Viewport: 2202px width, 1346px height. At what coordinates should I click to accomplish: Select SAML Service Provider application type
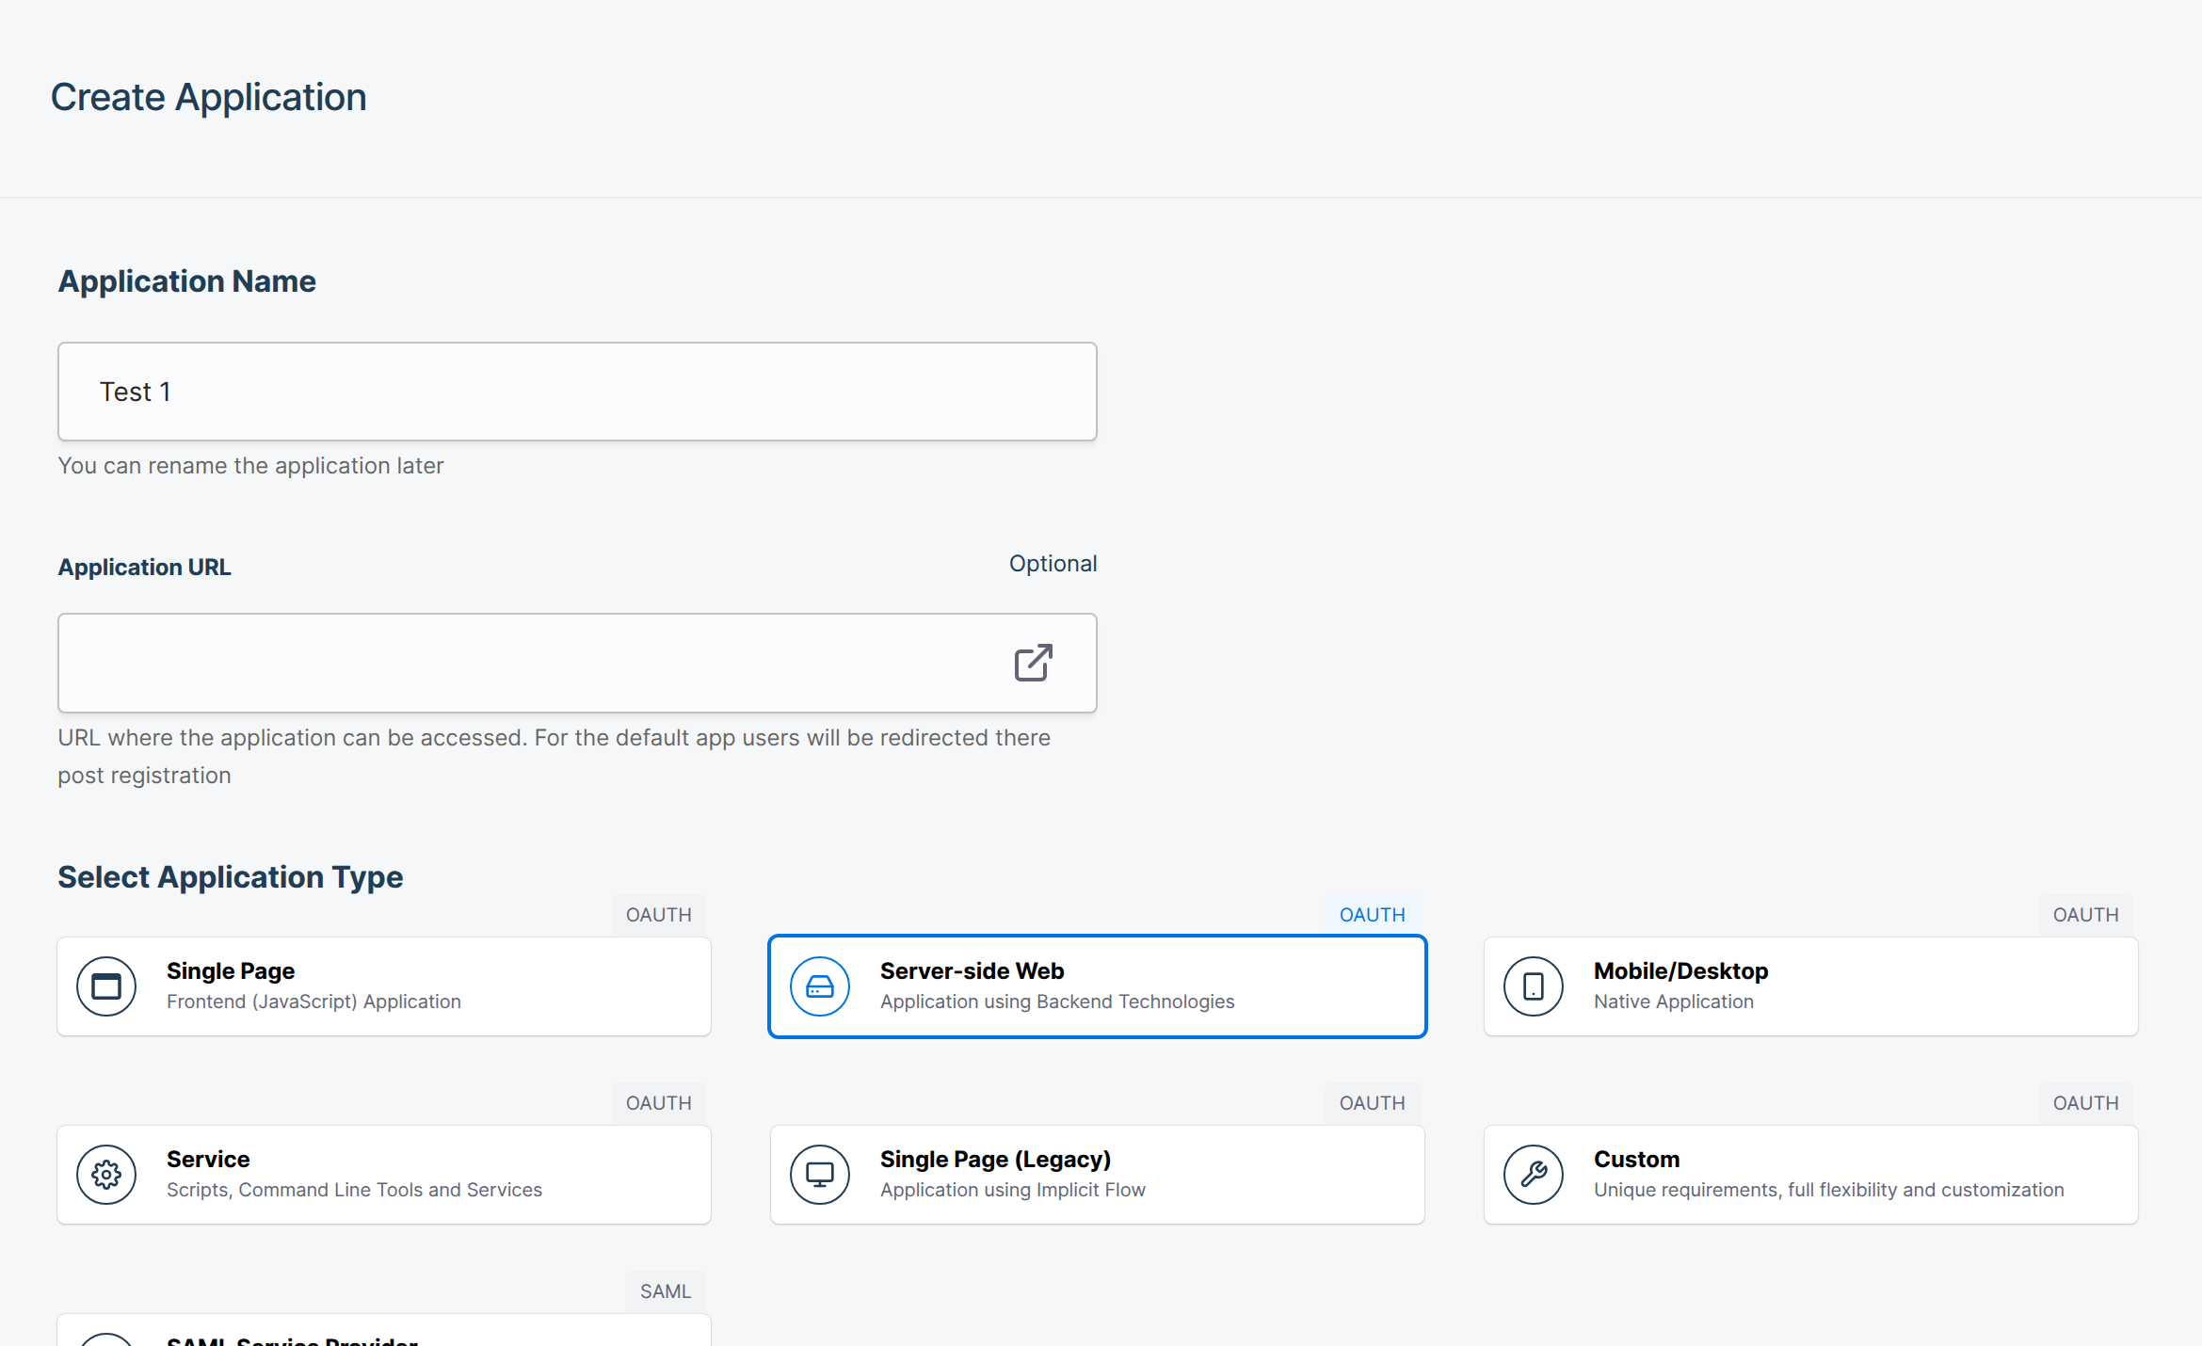[x=384, y=1333]
